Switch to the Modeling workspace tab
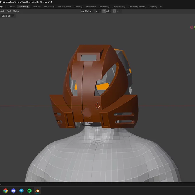This screenshot has width=195, height=195. (23, 7)
